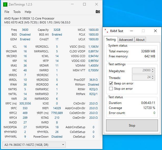Click the tREFI value 14029
The height and width of the screenshot is (150, 162).
pos(57,108)
